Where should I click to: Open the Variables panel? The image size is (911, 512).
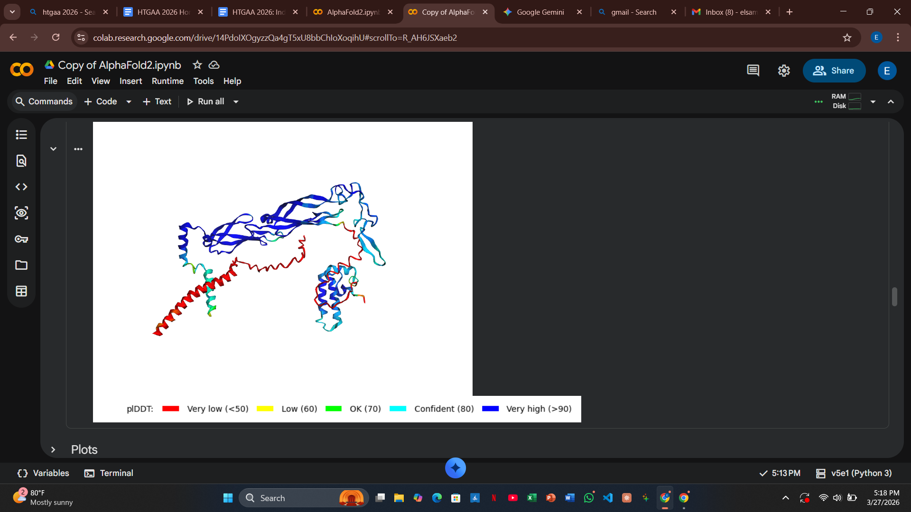point(43,473)
